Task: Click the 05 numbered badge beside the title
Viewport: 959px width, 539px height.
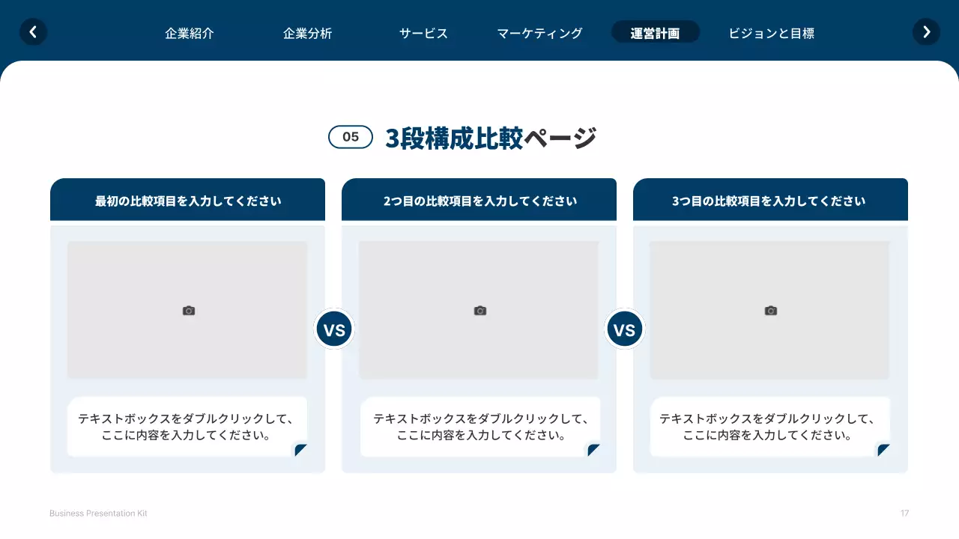Action: [350, 137]
